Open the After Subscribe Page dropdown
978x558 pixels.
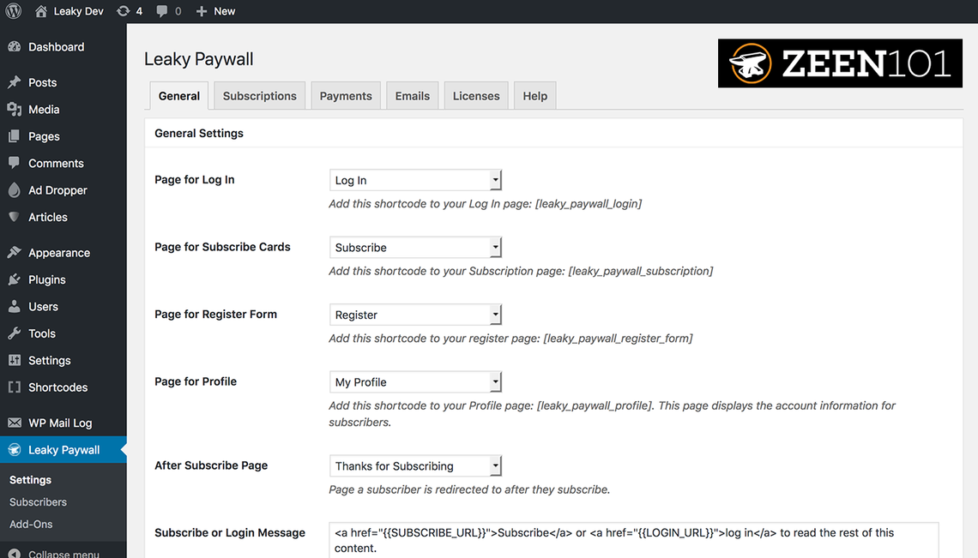point(415,465)
